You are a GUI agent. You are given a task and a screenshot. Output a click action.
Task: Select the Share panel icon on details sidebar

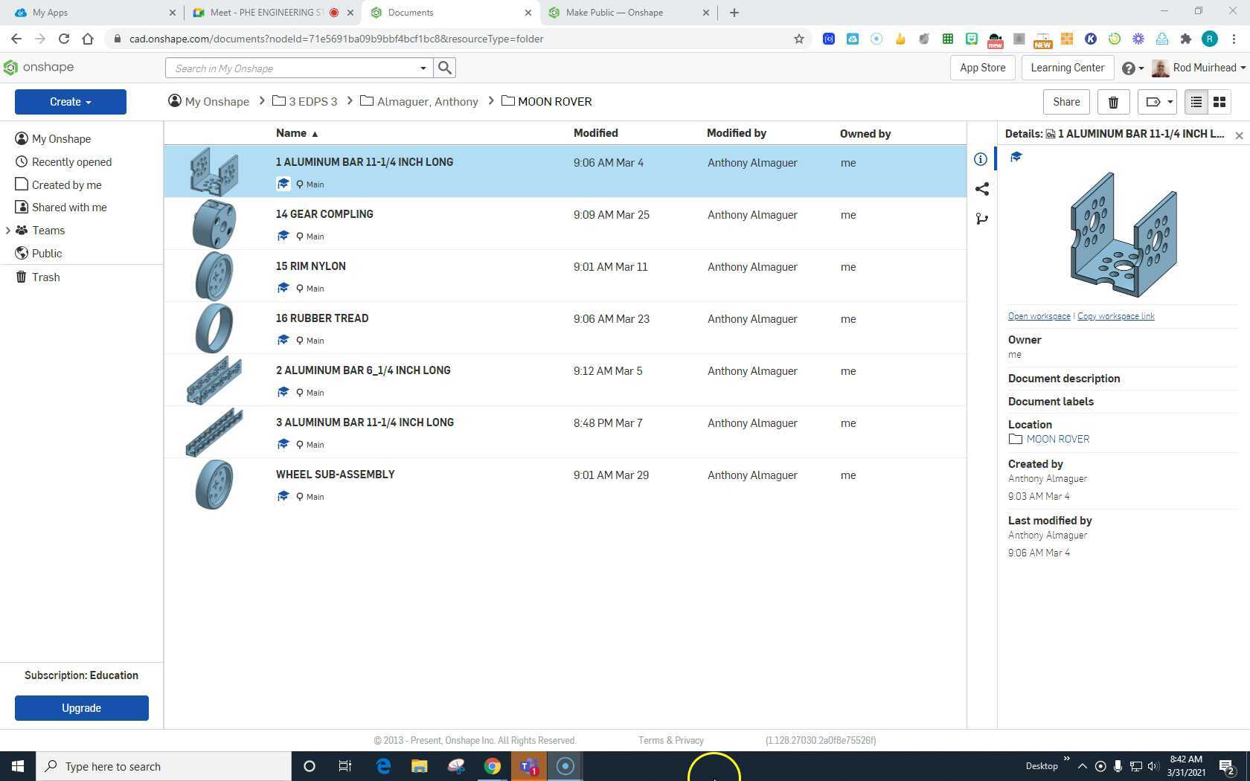(x=982, y=189)
